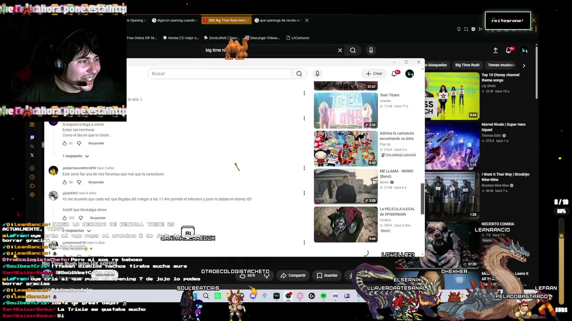Open 'Top 10 Disney channel theme songs' thumbnail
572x321 pixels.
[452, 95]
